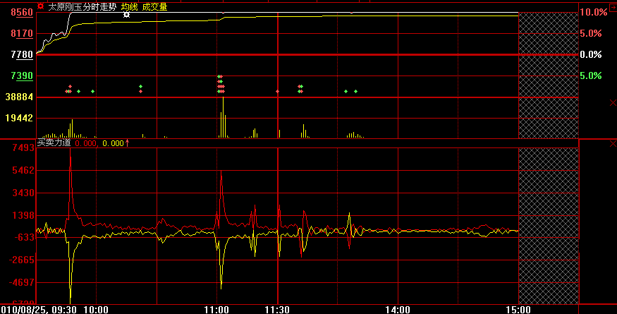The width and height of the screenshot is (617, 314).
Task: Click the 8560 price axis label
Action: coord(22,12)
